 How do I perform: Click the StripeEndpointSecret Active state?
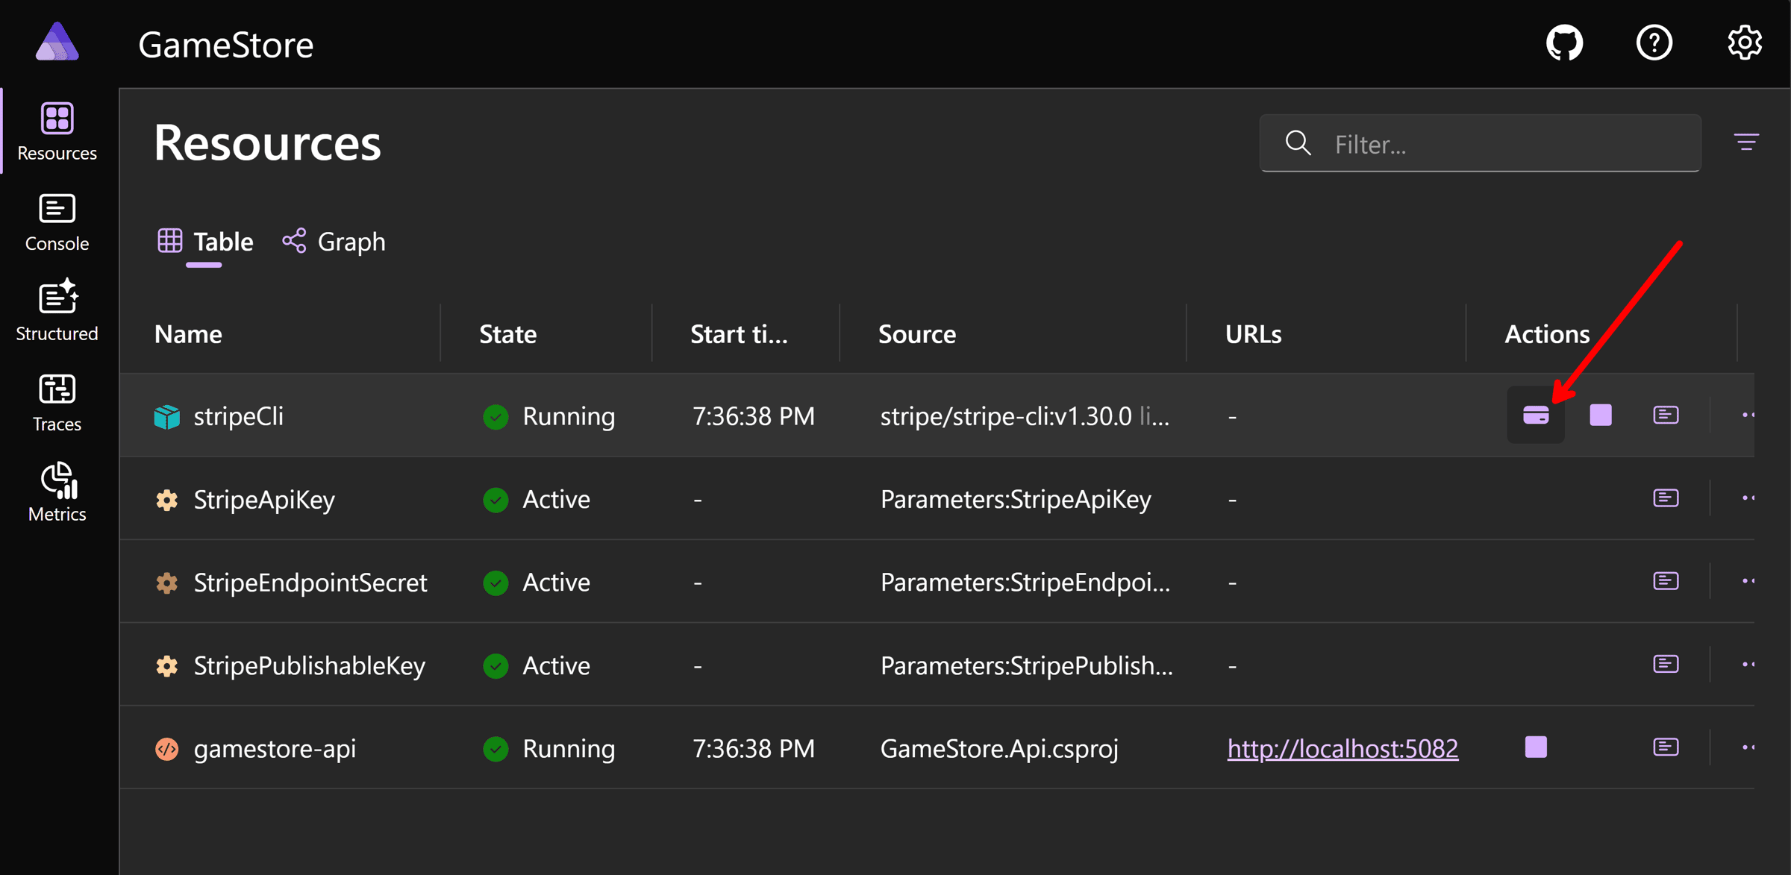pyautogui.click(x=537, y=582)
